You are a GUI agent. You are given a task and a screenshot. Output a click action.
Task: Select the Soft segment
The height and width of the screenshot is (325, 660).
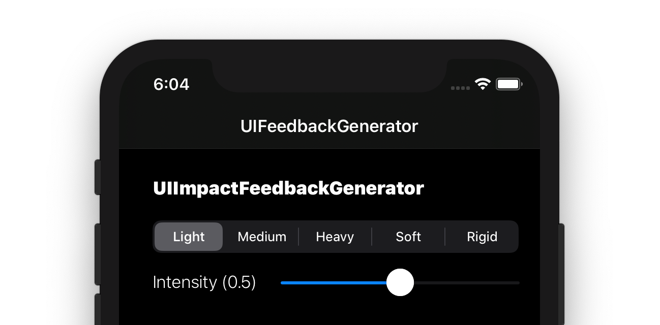tap(408, 237)
